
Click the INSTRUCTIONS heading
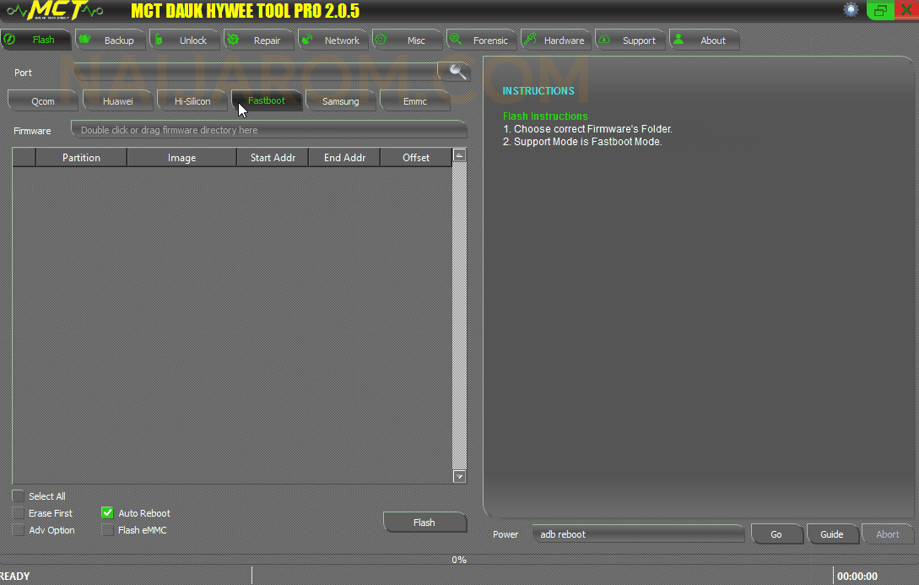point(538,91)
